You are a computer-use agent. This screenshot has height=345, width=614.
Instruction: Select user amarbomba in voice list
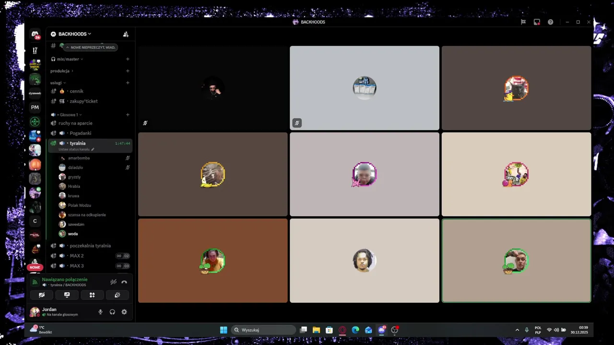94,158
